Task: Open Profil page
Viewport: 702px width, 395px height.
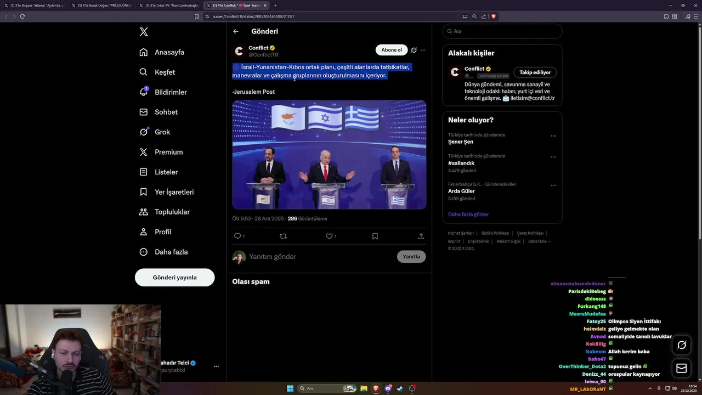Action: click(155, 232)
